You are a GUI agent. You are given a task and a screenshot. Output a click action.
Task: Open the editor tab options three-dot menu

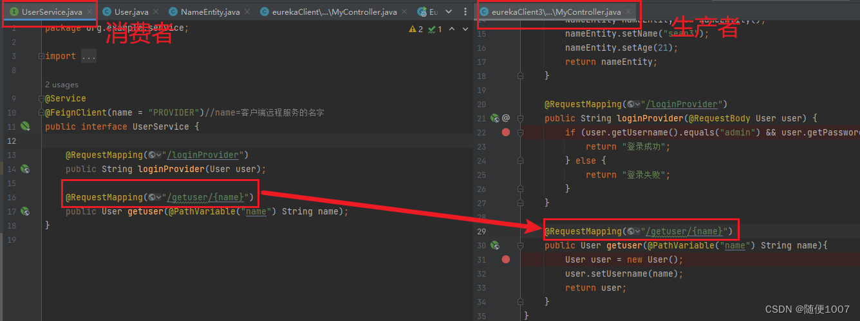coord(465,12)
